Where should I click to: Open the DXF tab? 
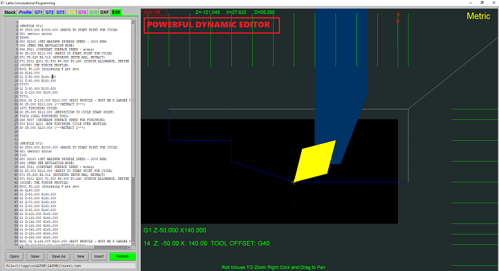[x=104, y=12]
